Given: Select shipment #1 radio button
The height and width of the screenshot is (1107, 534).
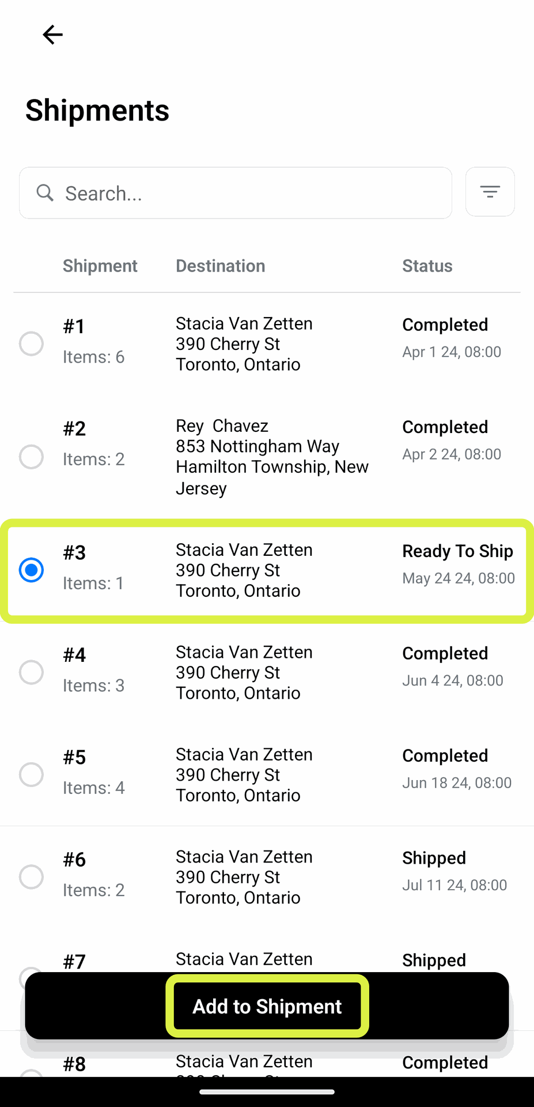Looking at the screenshot, I should click(31, 344).
